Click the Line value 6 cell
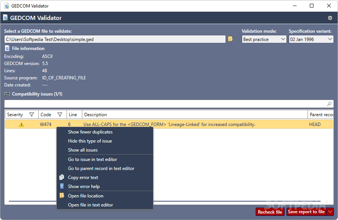The height and width of the screenshot is (220, 338). pos(70,124)
